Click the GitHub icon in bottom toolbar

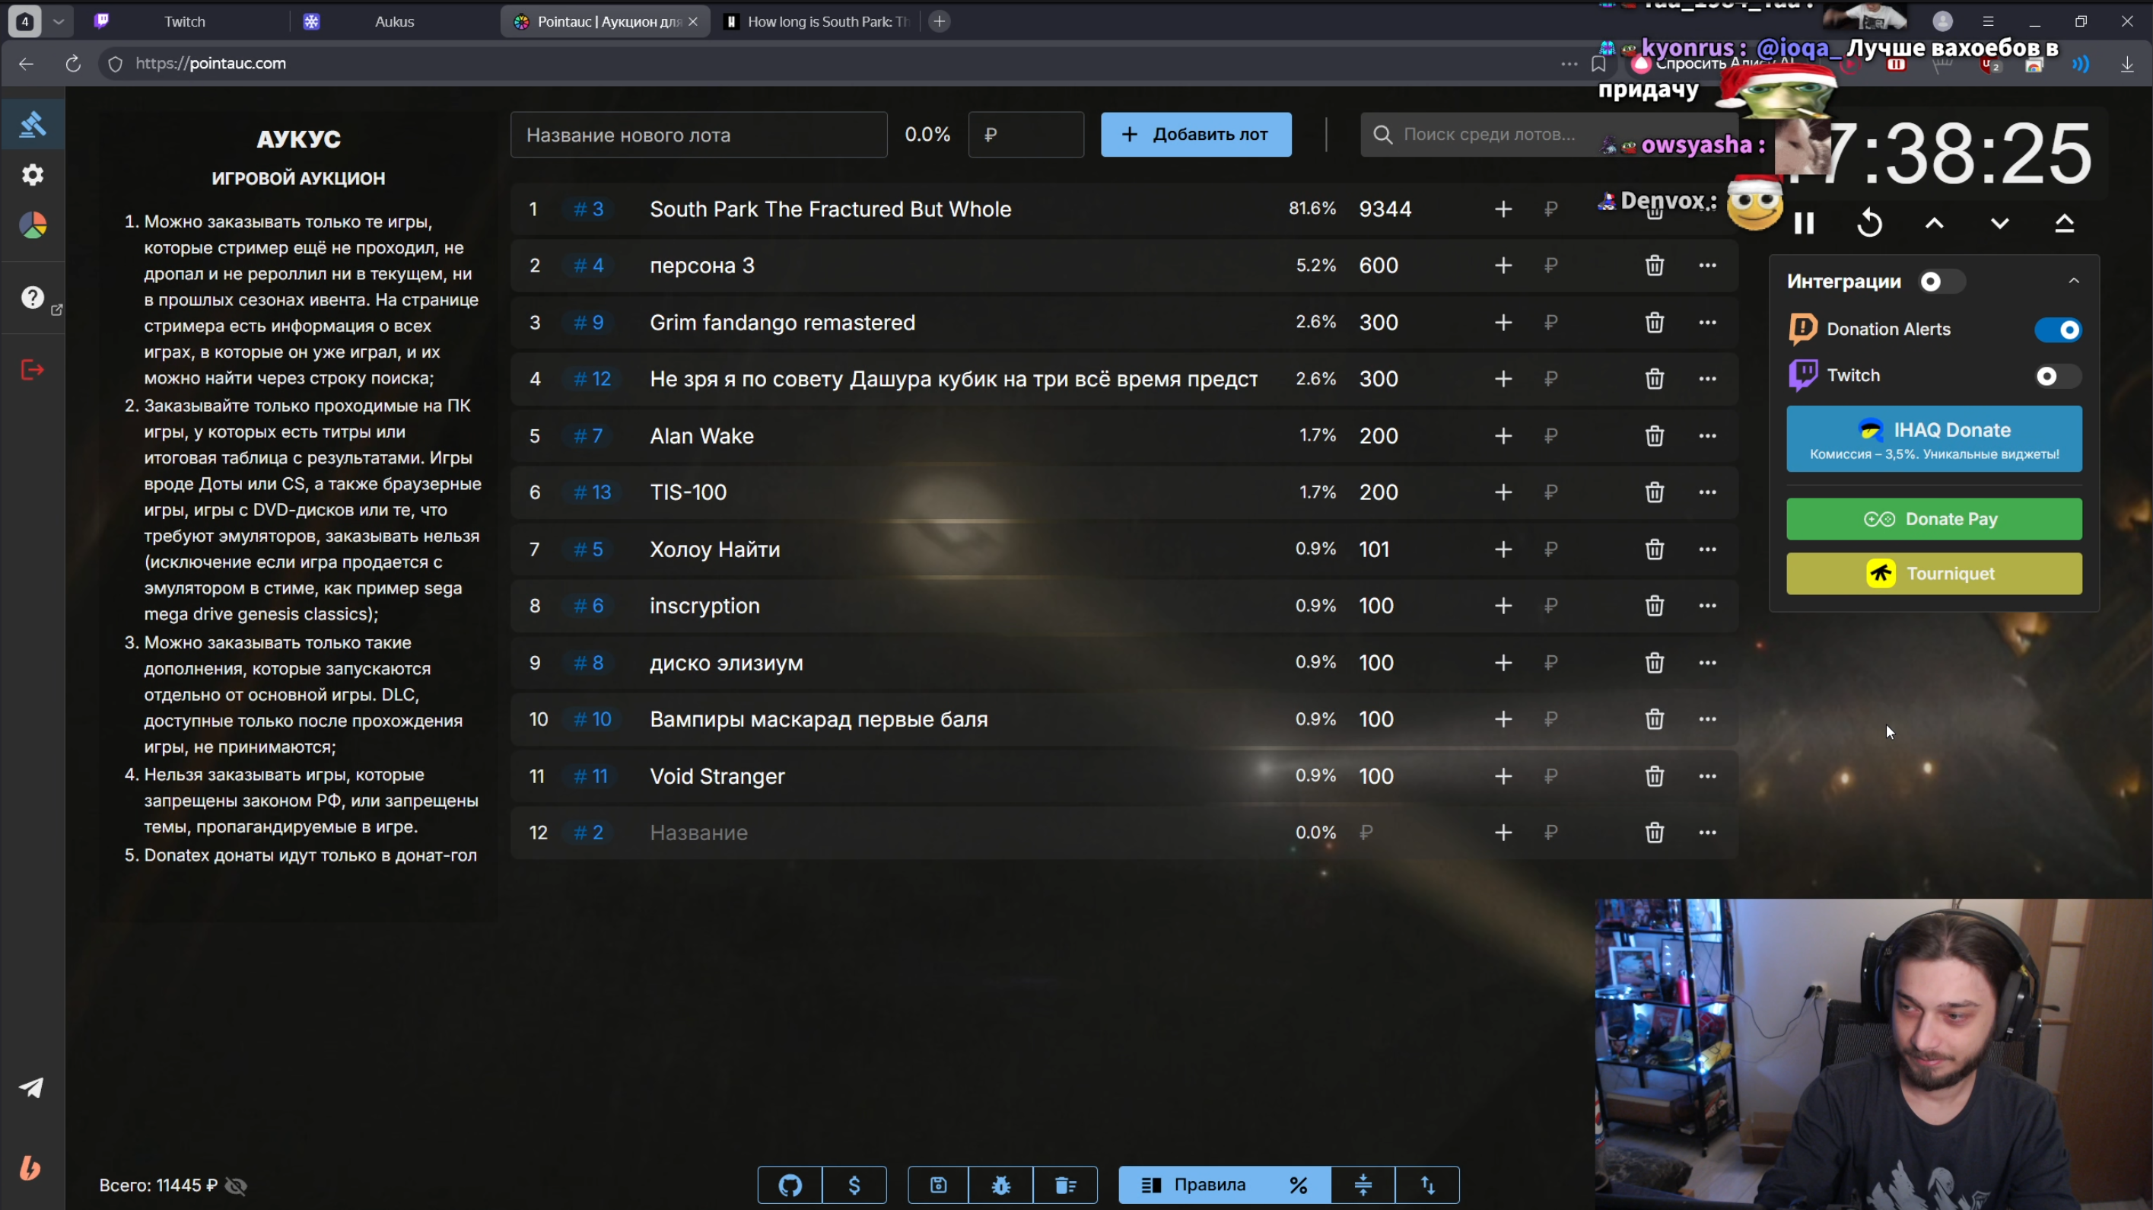click(x=790, y=1185)
